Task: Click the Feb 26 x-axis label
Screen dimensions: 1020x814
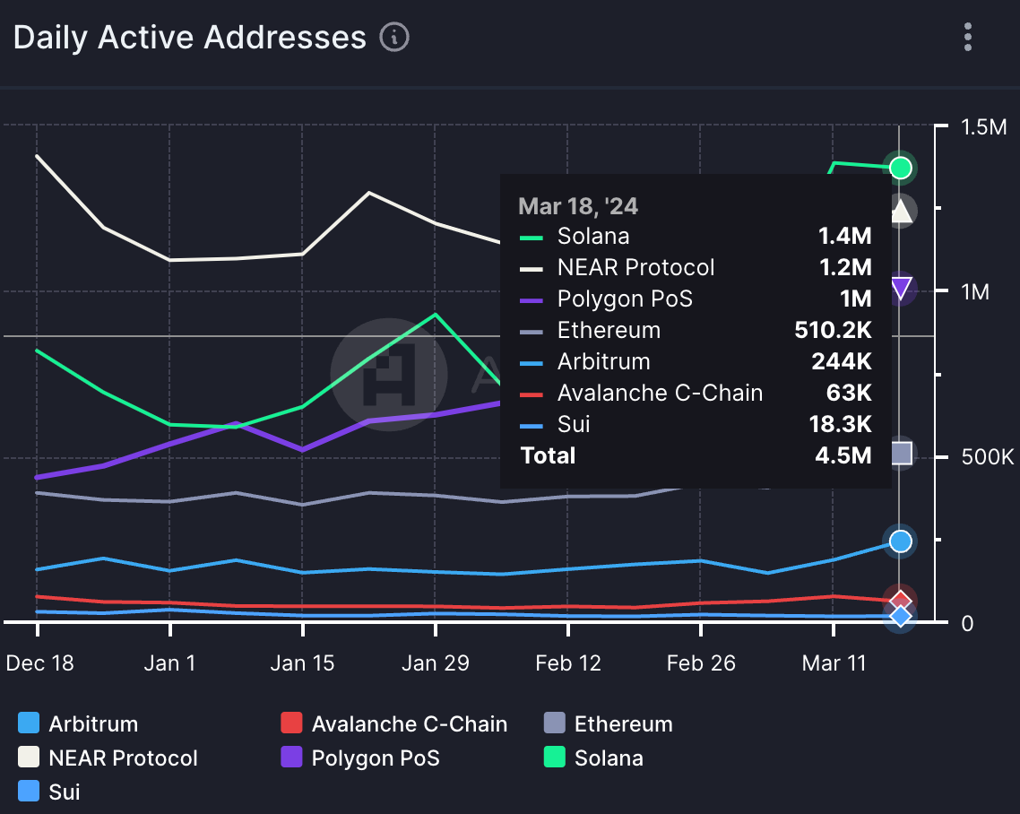Action: click(701, 663)
